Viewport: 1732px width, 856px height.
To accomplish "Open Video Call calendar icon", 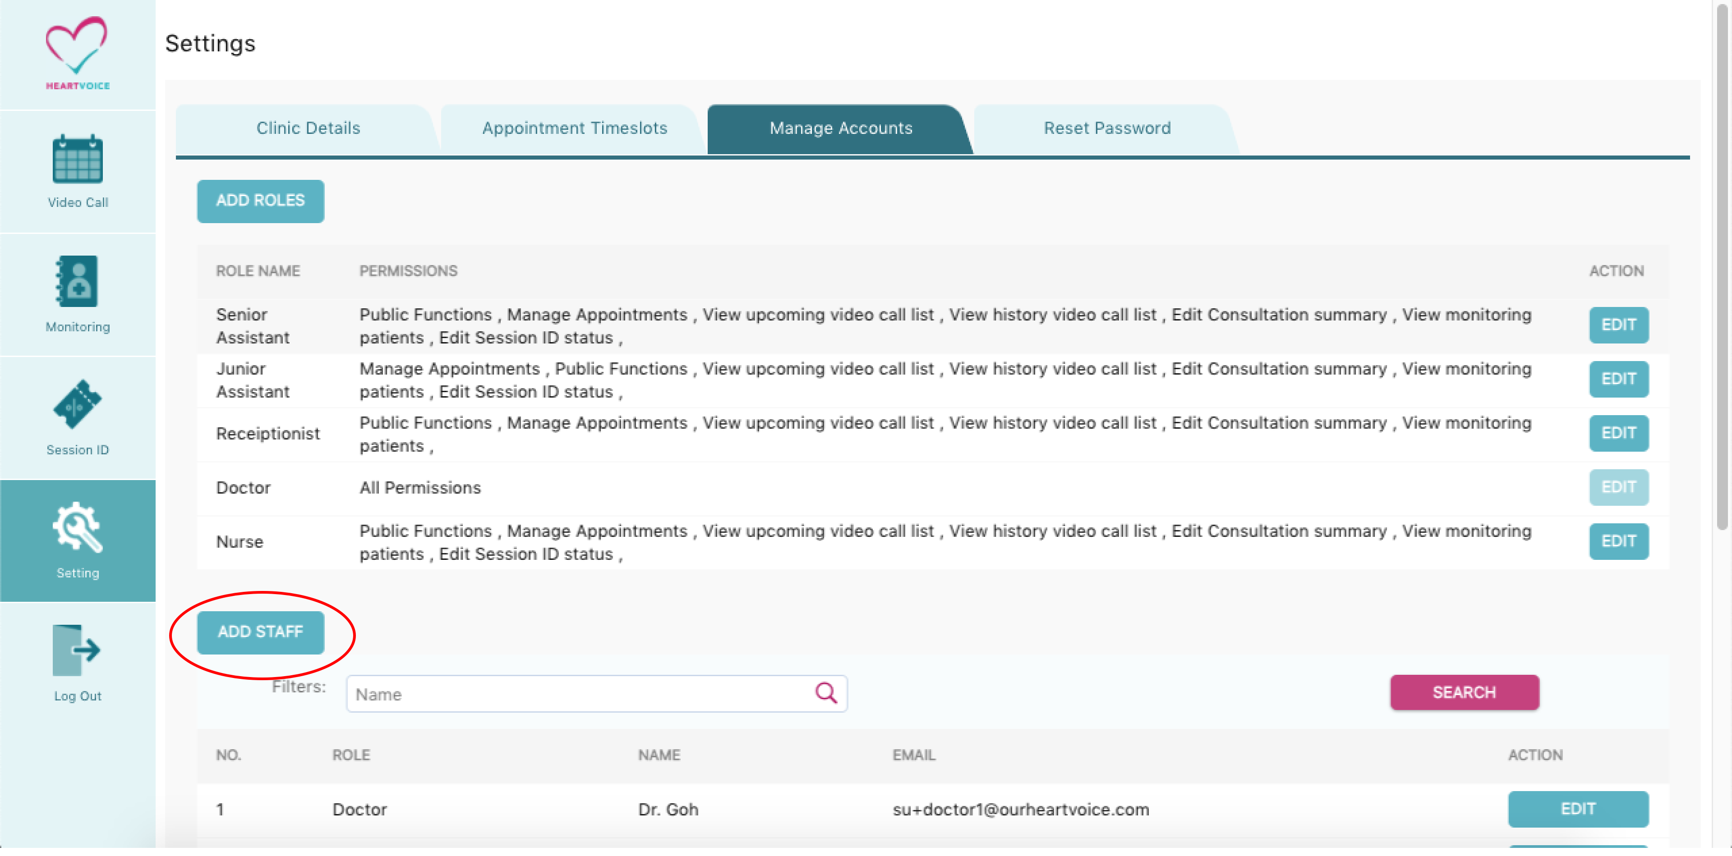I will (77, 159).
